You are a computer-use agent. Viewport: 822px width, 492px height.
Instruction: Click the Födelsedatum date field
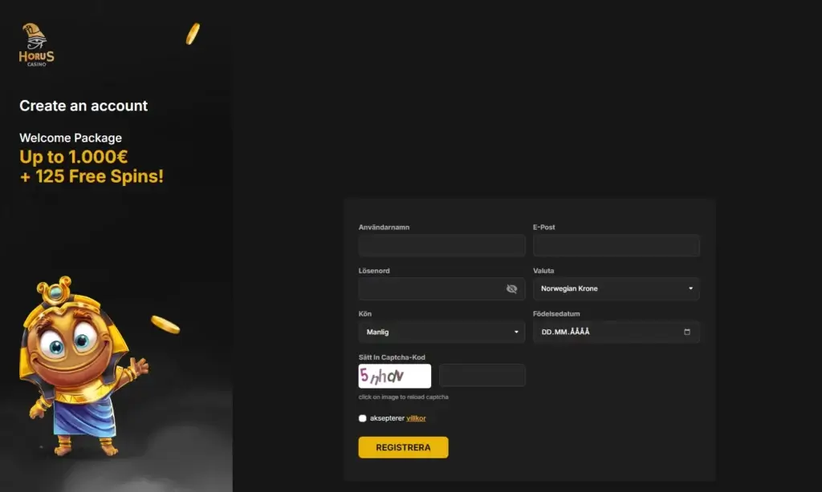pyautogui.click(x=616, y=332)
